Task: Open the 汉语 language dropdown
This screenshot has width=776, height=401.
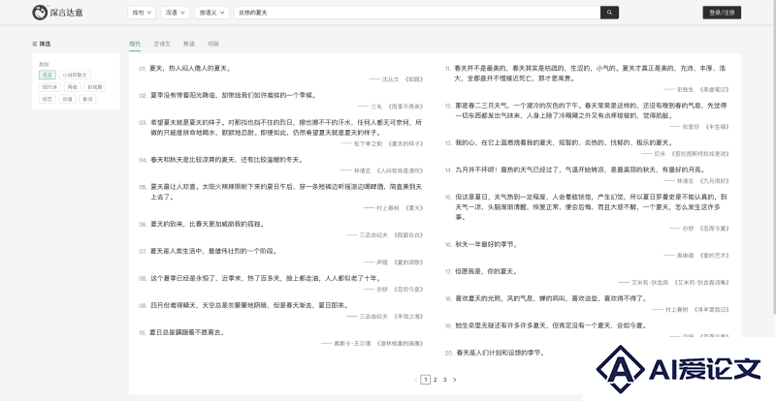Action: (x=176, y=13)
